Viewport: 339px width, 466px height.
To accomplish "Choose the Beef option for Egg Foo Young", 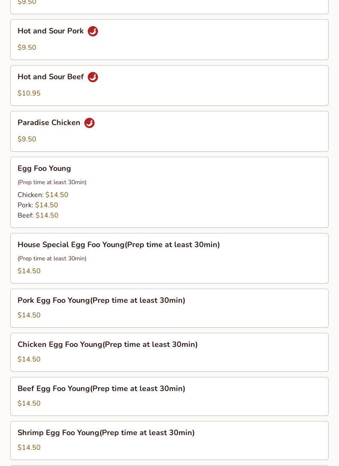I will click(38, 215).
